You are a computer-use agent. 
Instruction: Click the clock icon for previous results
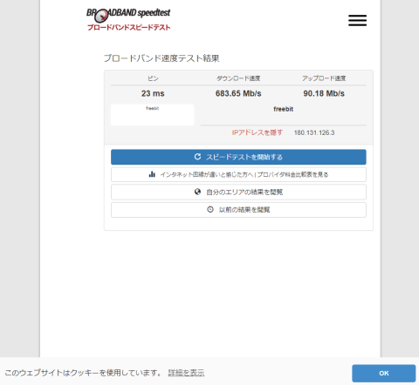point(210,209)
